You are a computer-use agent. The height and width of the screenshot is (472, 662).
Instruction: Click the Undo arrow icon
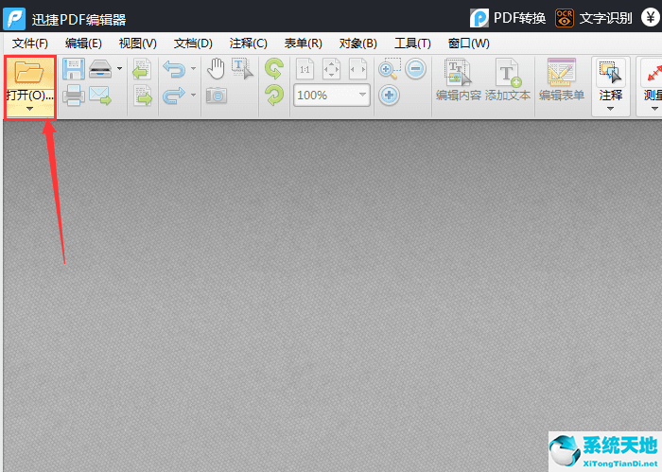tap(174, 69)
